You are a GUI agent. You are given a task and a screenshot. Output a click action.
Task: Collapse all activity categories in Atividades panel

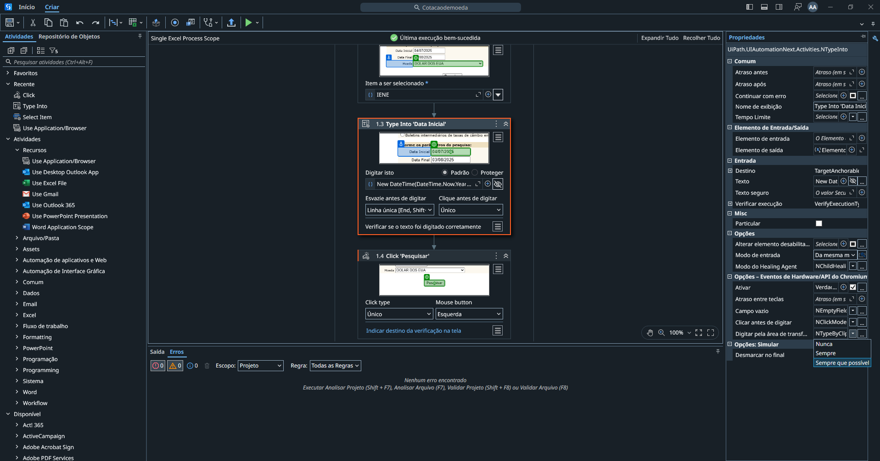pyautogui.click(x=24, y=50)
